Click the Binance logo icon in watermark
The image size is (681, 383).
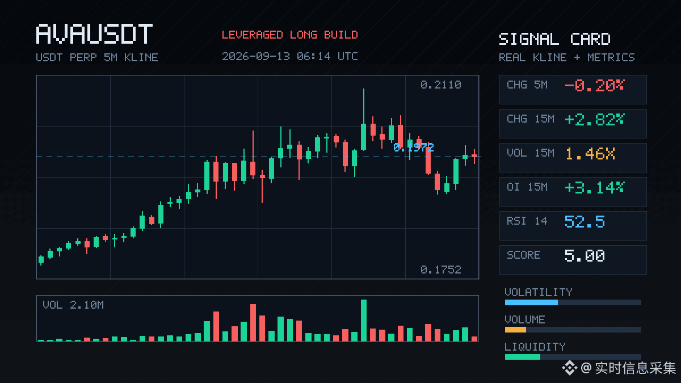(x=569, y=368)
